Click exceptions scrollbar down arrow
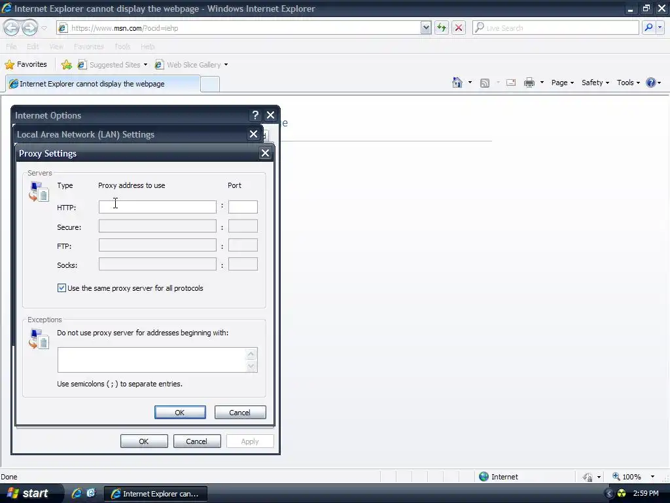 point(251,365)
